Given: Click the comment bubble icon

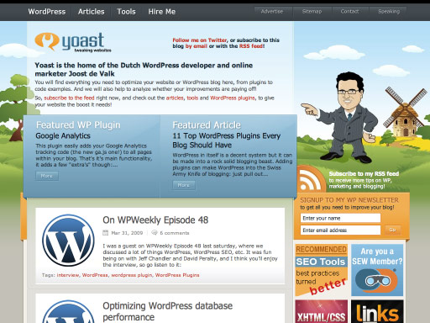Looking at the screenshot, I should 155,233.
